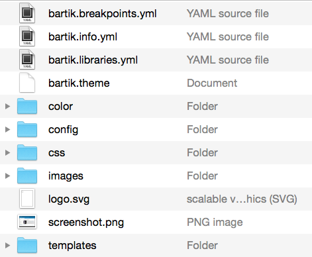Screen dimensions: 312x257
Task: Select the logo.svg file name
Action: [69, 199]
